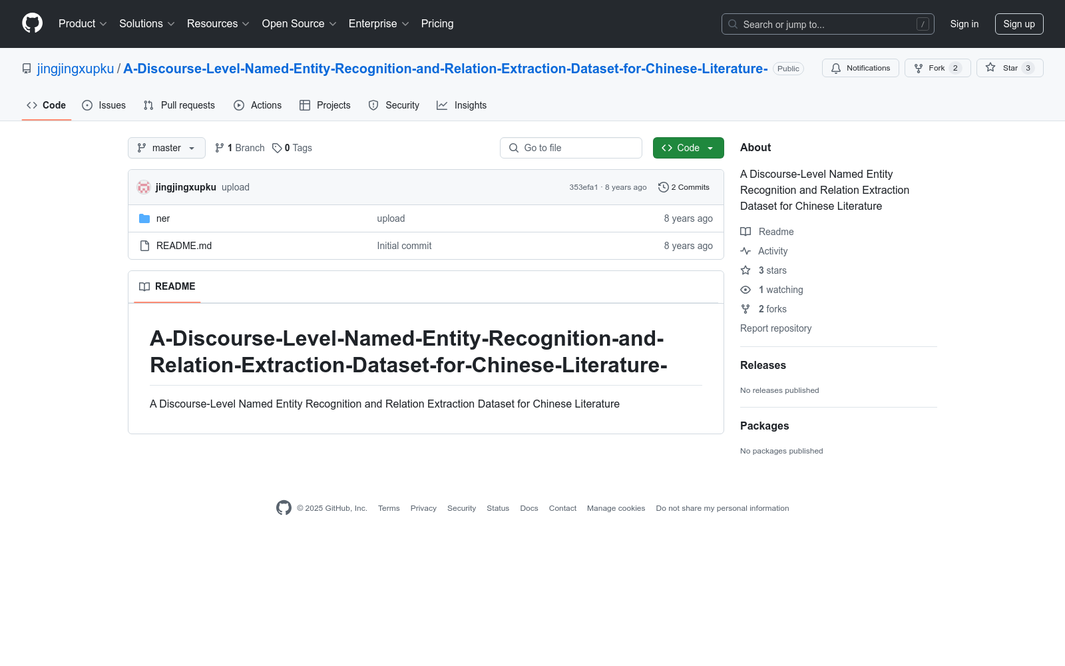The width and height of the screenshot is (1065, 666).
Task: Switch to the Issues tab
Action: coord(104,105)
